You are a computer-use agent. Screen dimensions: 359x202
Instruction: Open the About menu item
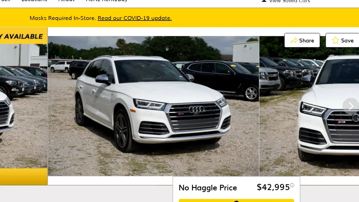(66, 1)
